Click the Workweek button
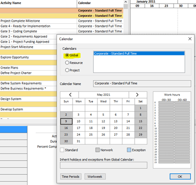This screenshot has width=196, height=185. coord(95,176)
